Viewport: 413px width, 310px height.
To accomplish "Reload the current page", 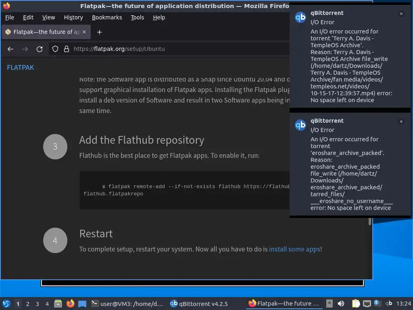I will 40,49.
